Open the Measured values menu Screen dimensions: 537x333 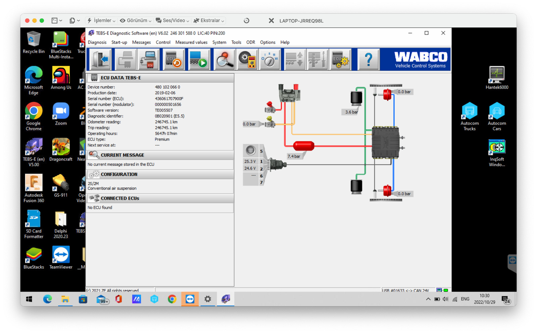click(x=191, y=42)
